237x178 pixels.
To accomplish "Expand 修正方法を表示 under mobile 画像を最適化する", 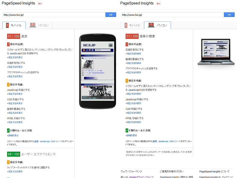I will pyautogui.click(x=15, y=113).
